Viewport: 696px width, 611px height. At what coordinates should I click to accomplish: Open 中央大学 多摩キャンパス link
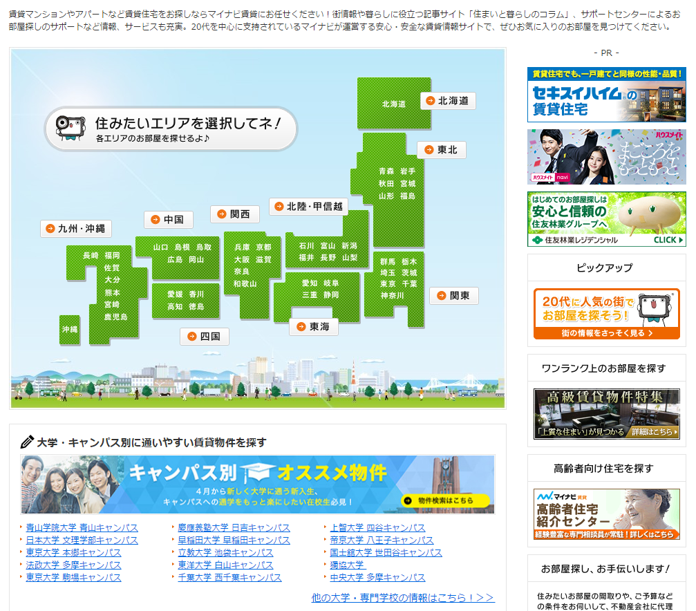point(377,577)
